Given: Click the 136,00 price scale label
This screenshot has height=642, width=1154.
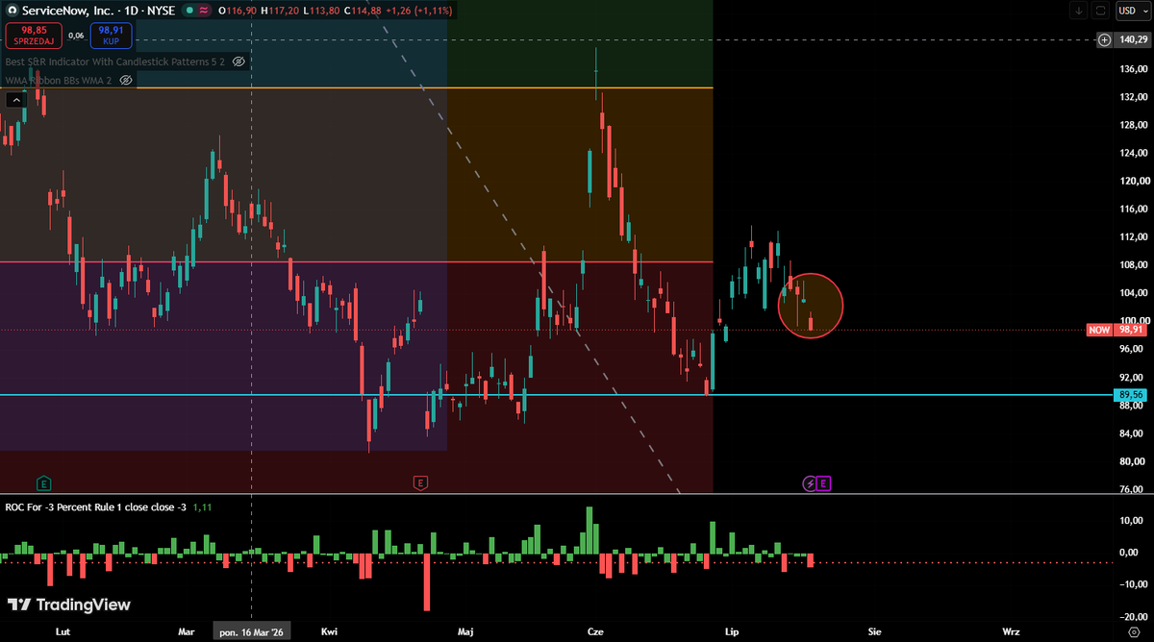Looking at the screenshot, I should (1132, 69).
